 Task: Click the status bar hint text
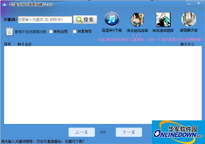point(42,141)
